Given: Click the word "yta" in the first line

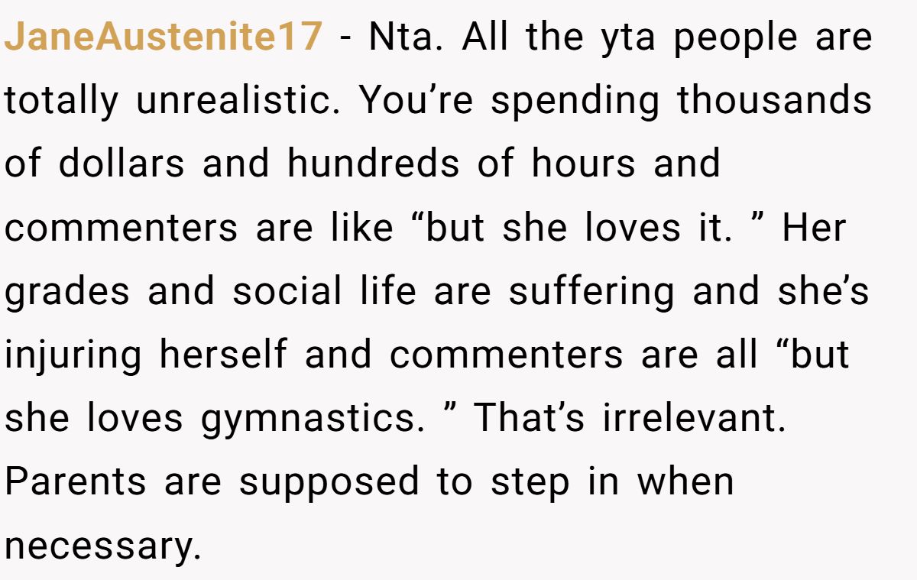Looking at the screenshot, I should tap(617, 37).
